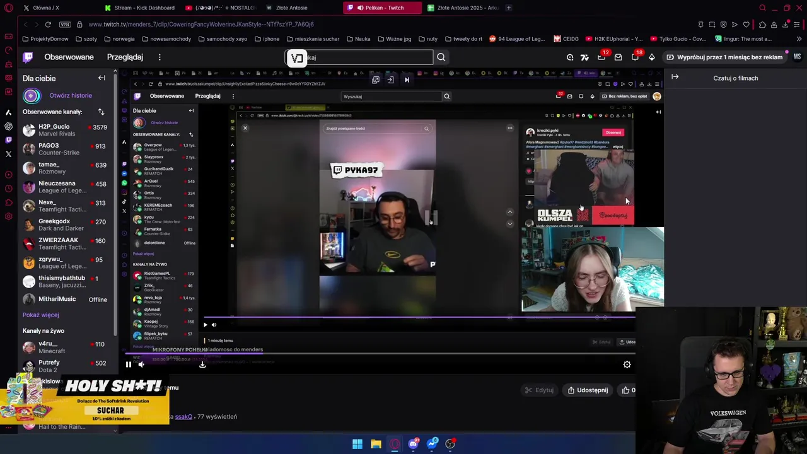
Task: Open ChatGPT panel in Opera sidebar
Action: click(8, 126)
